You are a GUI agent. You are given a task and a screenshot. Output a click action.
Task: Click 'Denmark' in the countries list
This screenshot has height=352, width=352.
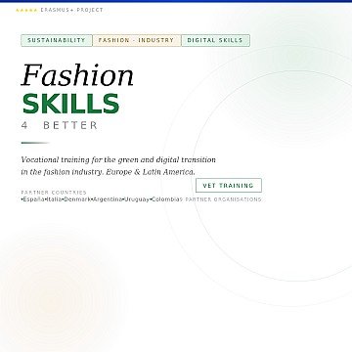tap(77, 199)
